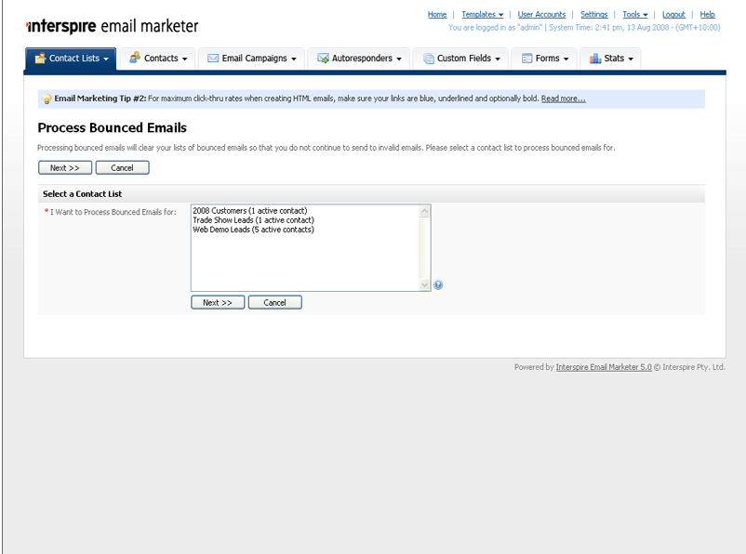
Task: Expand the Contacts menu arrow
Action: 184,59
